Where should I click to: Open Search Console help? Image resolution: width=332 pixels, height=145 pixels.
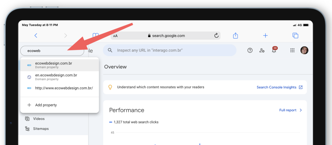[250, 50]
